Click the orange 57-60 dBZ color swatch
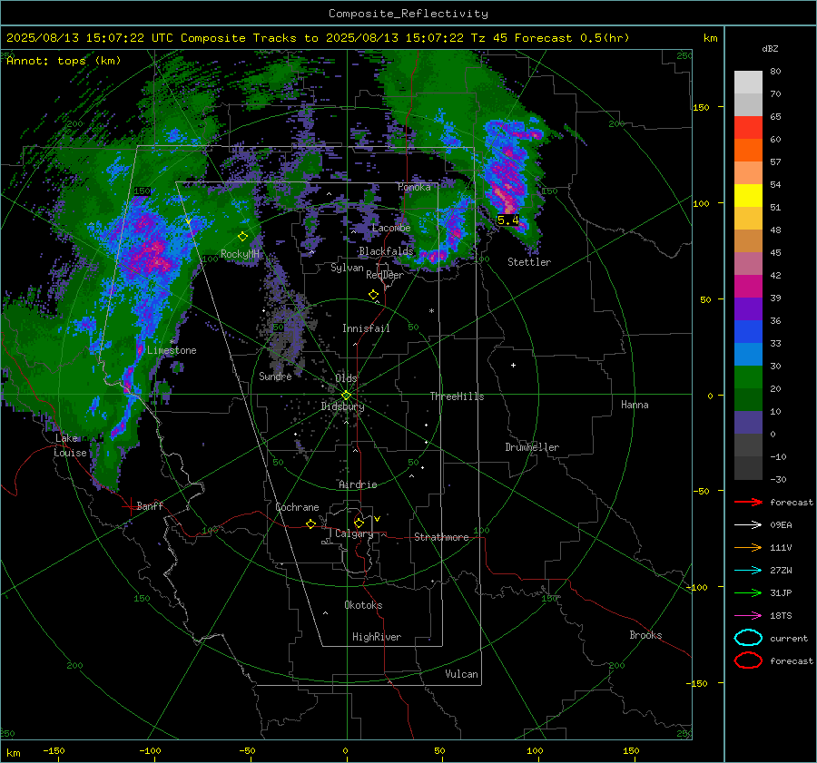This screenshot has height=763, width=817. coord(748,151)
